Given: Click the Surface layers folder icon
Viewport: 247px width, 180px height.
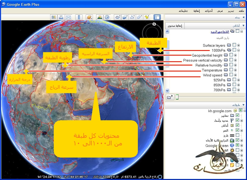Looking at the screenshot, I should click(229, 45).
